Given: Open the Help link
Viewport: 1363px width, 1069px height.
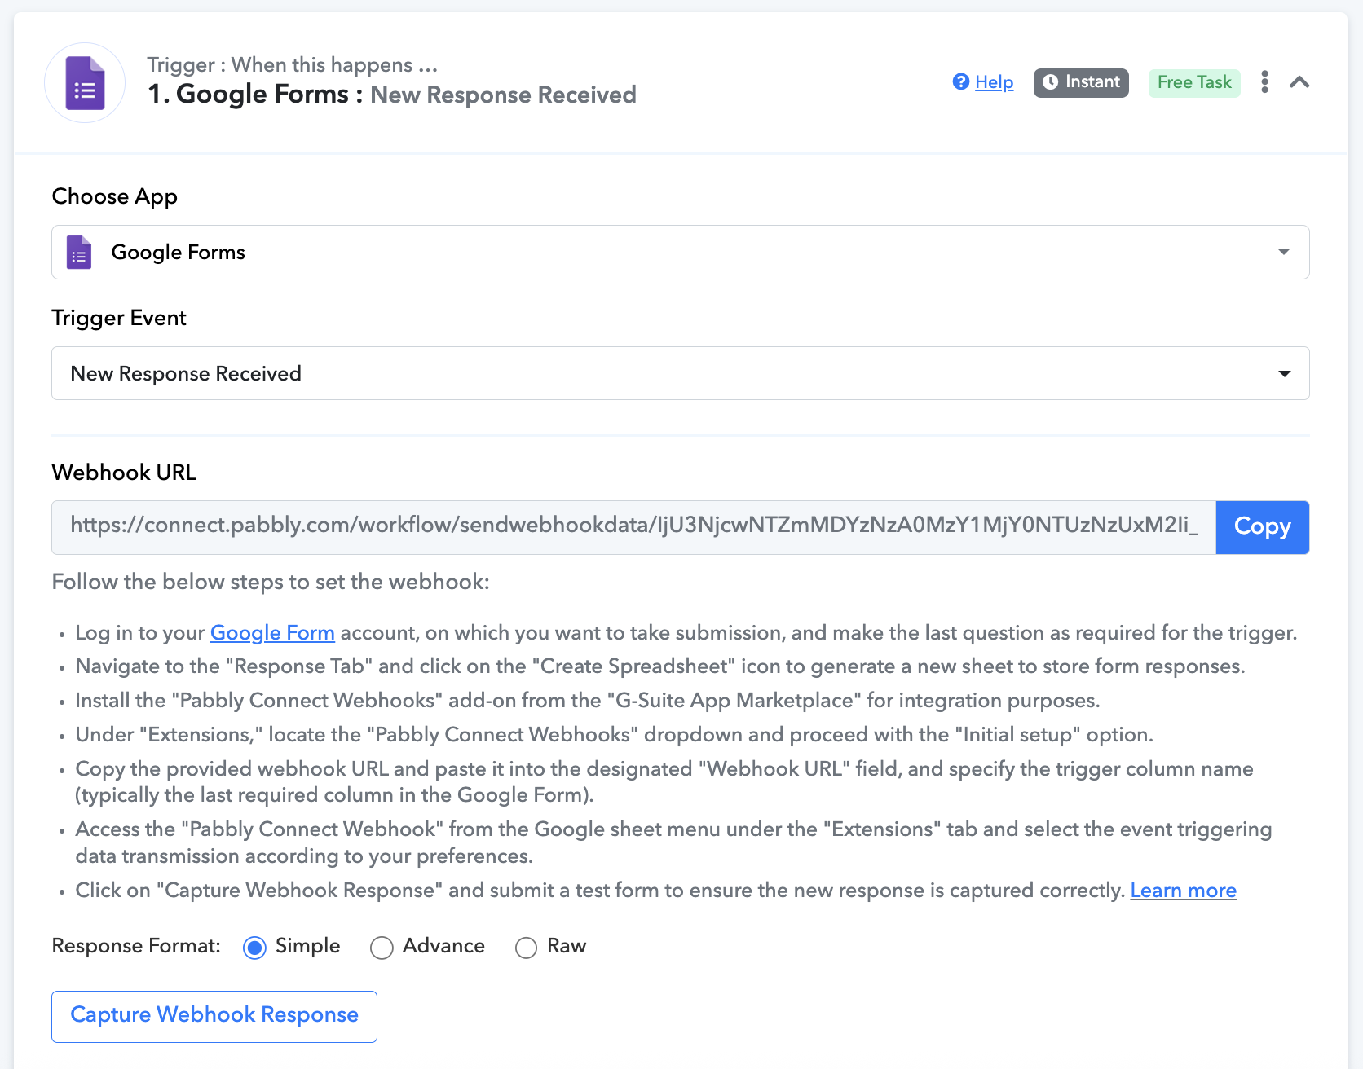Looking at the screenshot, I should pyautogui.click(x=995, y=82).
